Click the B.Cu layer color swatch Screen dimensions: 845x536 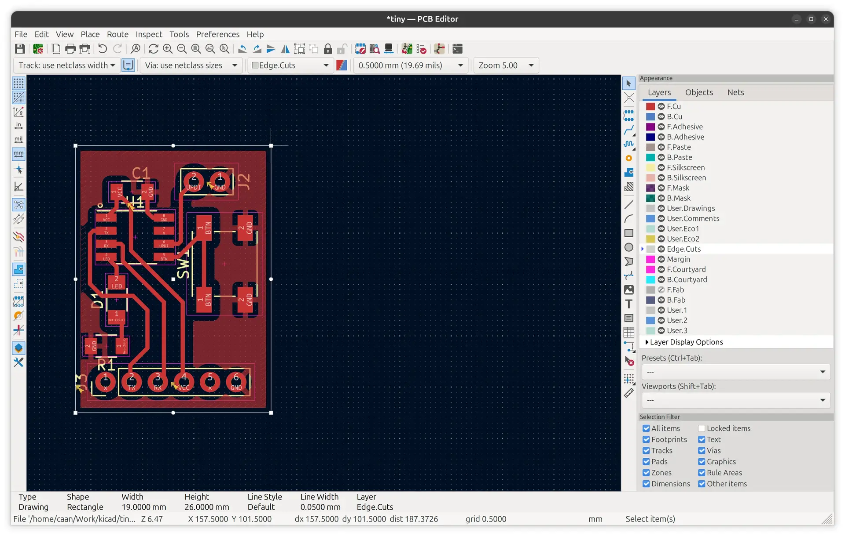tap(650, 117)
